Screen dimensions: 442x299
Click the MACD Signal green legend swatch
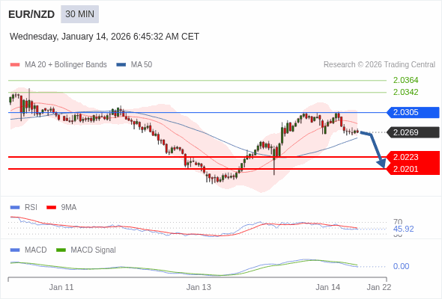(61, 250)
